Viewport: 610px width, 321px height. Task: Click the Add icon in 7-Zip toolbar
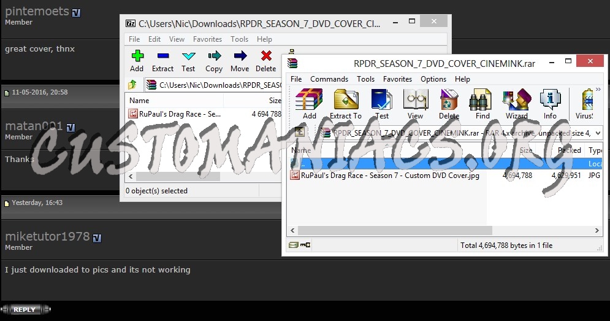137,56
